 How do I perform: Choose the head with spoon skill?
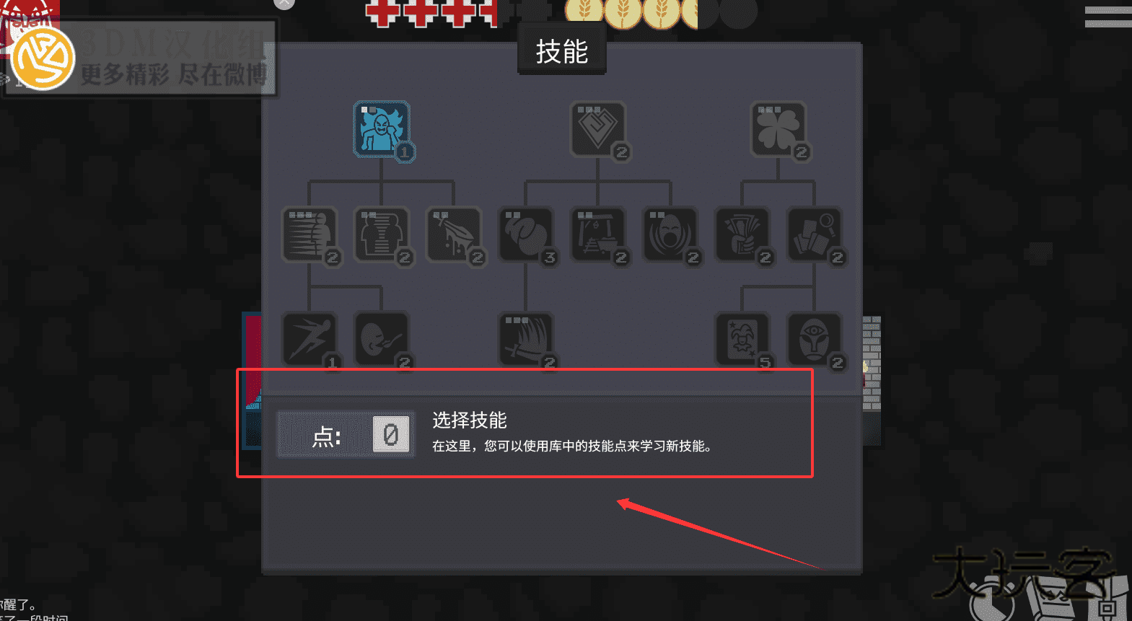click(x=382, y=339)
